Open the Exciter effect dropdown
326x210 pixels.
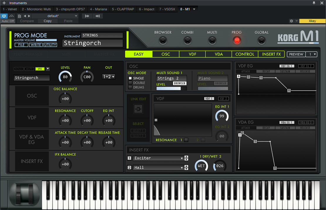(x=158, y=158)
